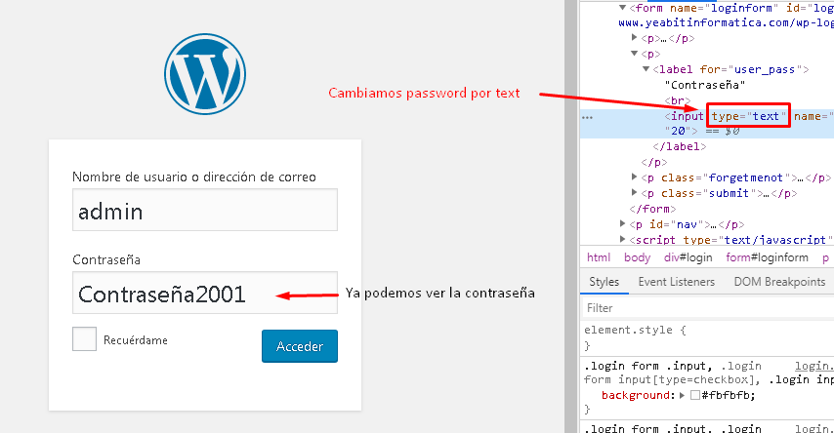Screen dimensions: 834x433
Task: Expand the p class submit node
Action: click(x=634, y=192)
